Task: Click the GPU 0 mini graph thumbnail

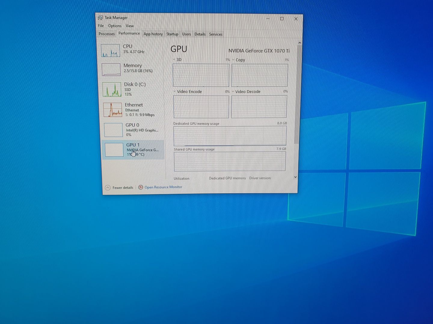Action: pyautogui.click(x=113, y=130)
